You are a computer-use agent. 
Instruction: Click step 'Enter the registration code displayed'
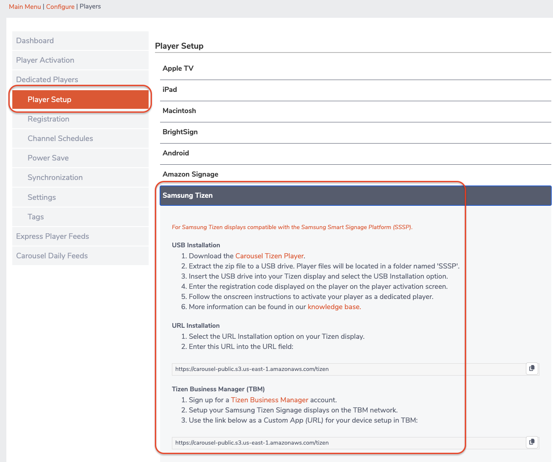tap(318, 286)
